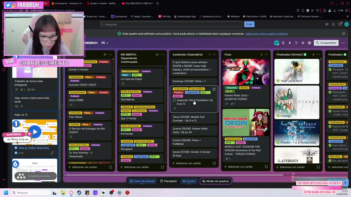Open the Trello feedback megaphone icon

coord(327,24)
